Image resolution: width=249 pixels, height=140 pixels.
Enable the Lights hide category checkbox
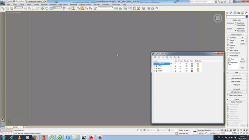228,43
